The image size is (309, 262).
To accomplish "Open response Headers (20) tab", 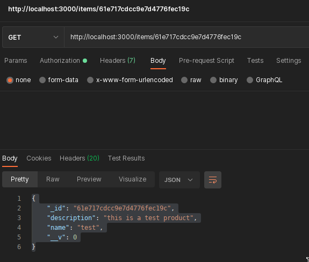I will (x=80, y=158).
